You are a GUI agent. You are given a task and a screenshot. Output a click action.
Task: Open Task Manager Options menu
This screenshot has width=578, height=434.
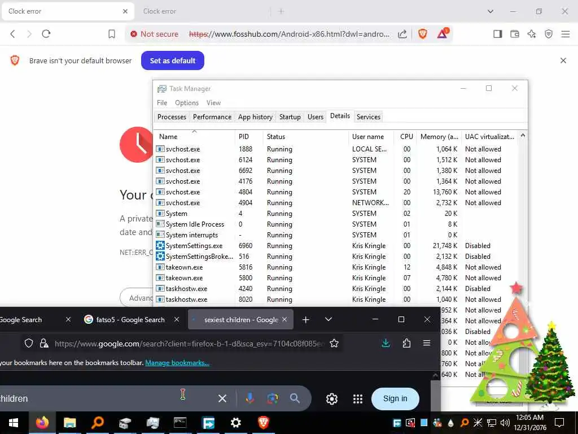pyautogui.click(x=187, y=103)
